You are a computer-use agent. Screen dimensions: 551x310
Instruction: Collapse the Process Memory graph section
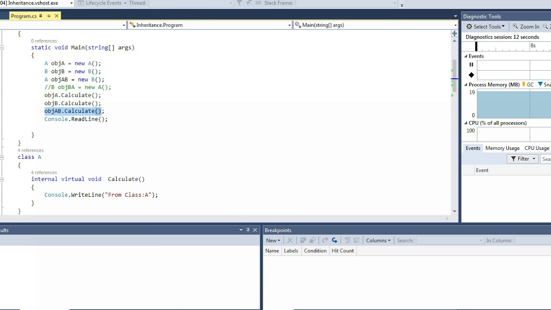[x=465, y=85]
